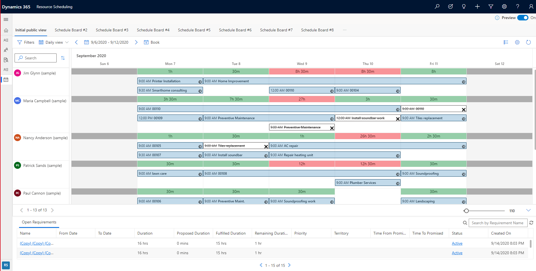Open the Home icon in sidebar
536x271 pixels.
(x=6, y=30)
